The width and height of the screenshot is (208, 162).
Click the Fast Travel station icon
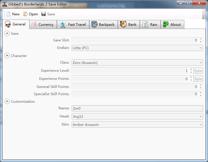63,25
